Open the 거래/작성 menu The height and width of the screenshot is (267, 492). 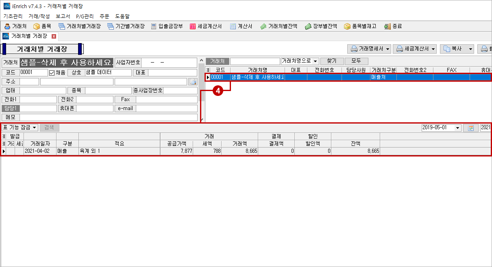pos(39,16)
